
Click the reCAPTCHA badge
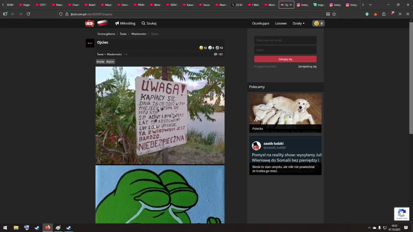tap(402, 214)
